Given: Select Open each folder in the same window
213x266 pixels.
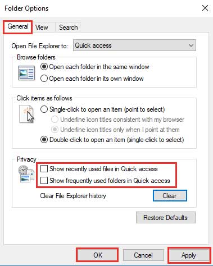Looking at the screenshot, I should [44, 67].
